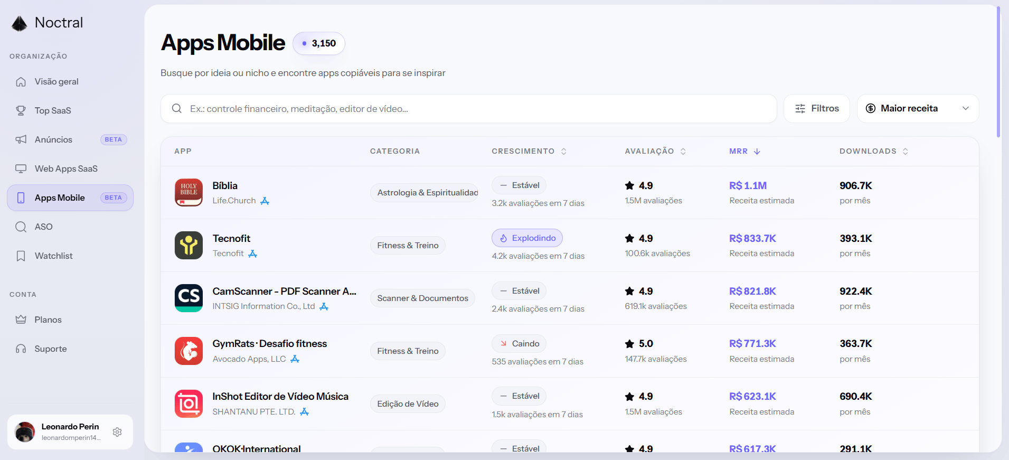The image size is (1009, 460).
Task: Open Top SaaS in the sidebar
Action: click(70, 111)
